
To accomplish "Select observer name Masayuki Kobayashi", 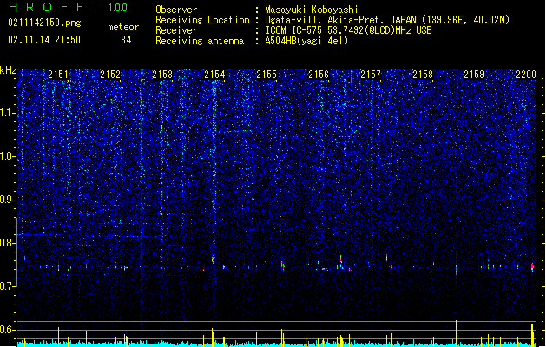I will point(312,10).
